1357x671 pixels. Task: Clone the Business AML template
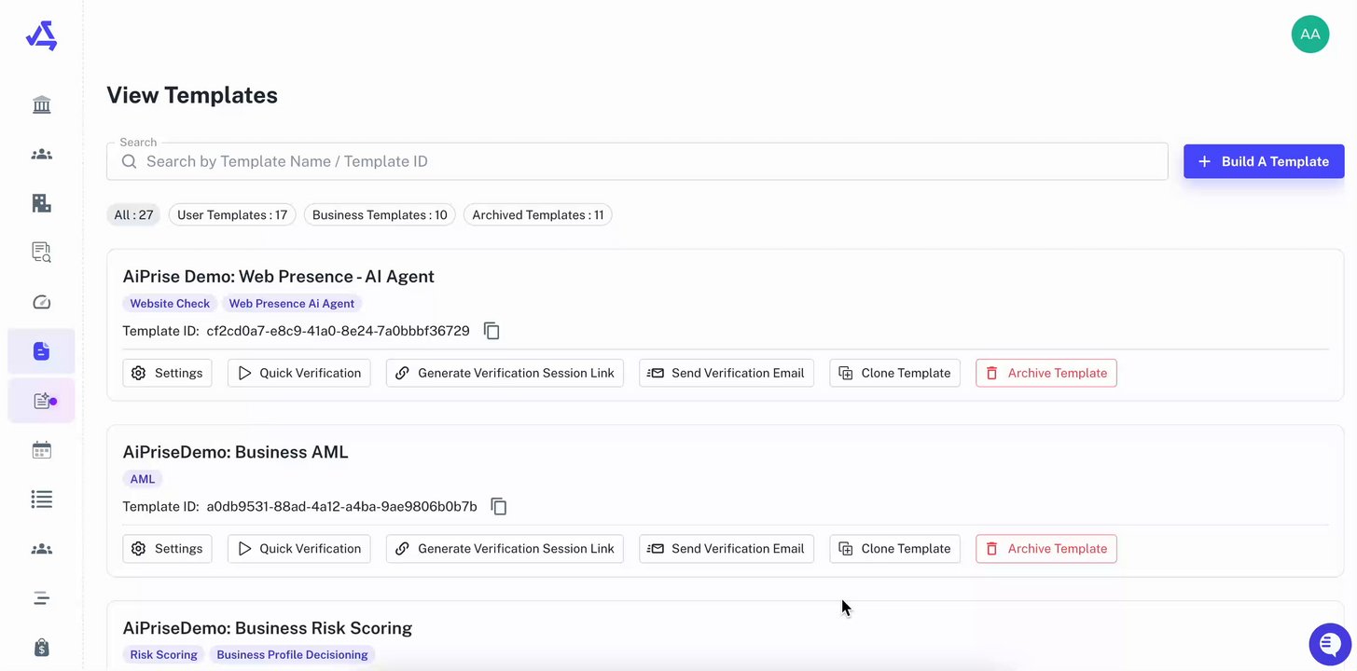894,549
